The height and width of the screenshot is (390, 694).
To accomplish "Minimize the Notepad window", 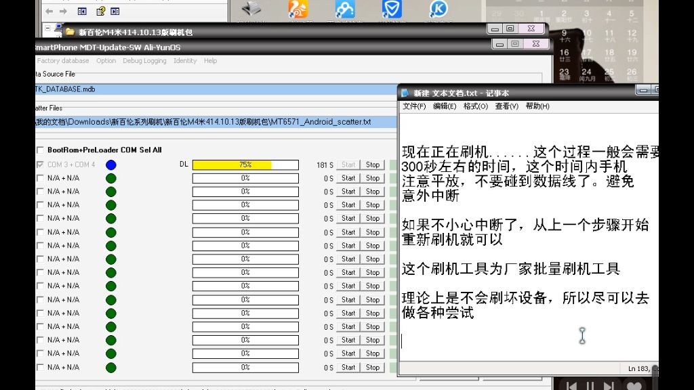I will (644, 90).
